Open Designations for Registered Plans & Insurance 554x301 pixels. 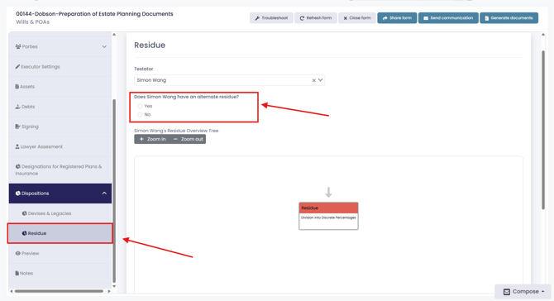(60, 170)
